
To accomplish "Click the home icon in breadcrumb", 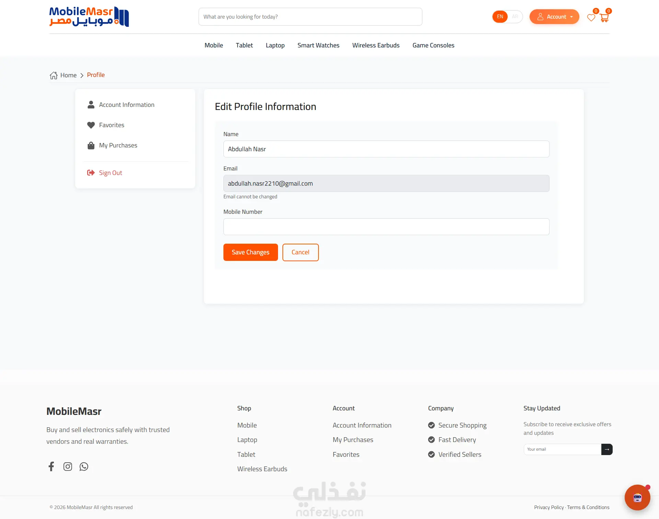I will pyautogui.click(x=54, y=75).
